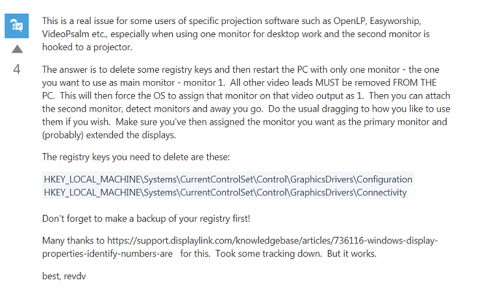
Task: Click the "(probably) extended the displays" text
Action: [x=116, y=135]
